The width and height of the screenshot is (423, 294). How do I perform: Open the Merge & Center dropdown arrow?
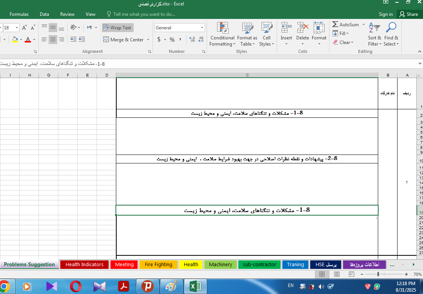coord(148,39)
